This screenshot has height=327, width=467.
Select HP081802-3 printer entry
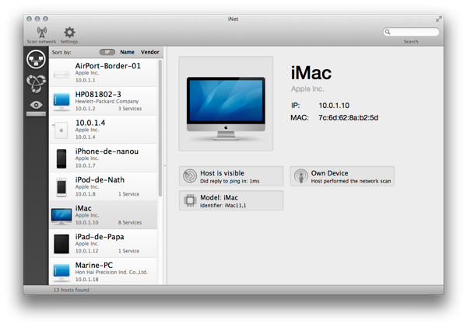point(104,100)
